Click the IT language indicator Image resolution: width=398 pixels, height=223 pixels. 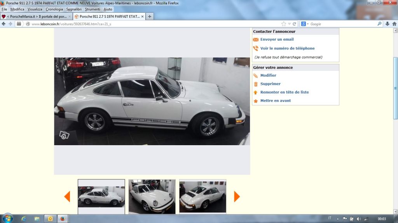[x=330, y=218]
